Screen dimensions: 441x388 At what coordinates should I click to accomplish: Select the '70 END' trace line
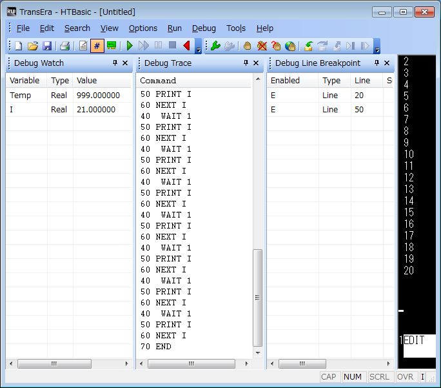[x=156, y=347]
